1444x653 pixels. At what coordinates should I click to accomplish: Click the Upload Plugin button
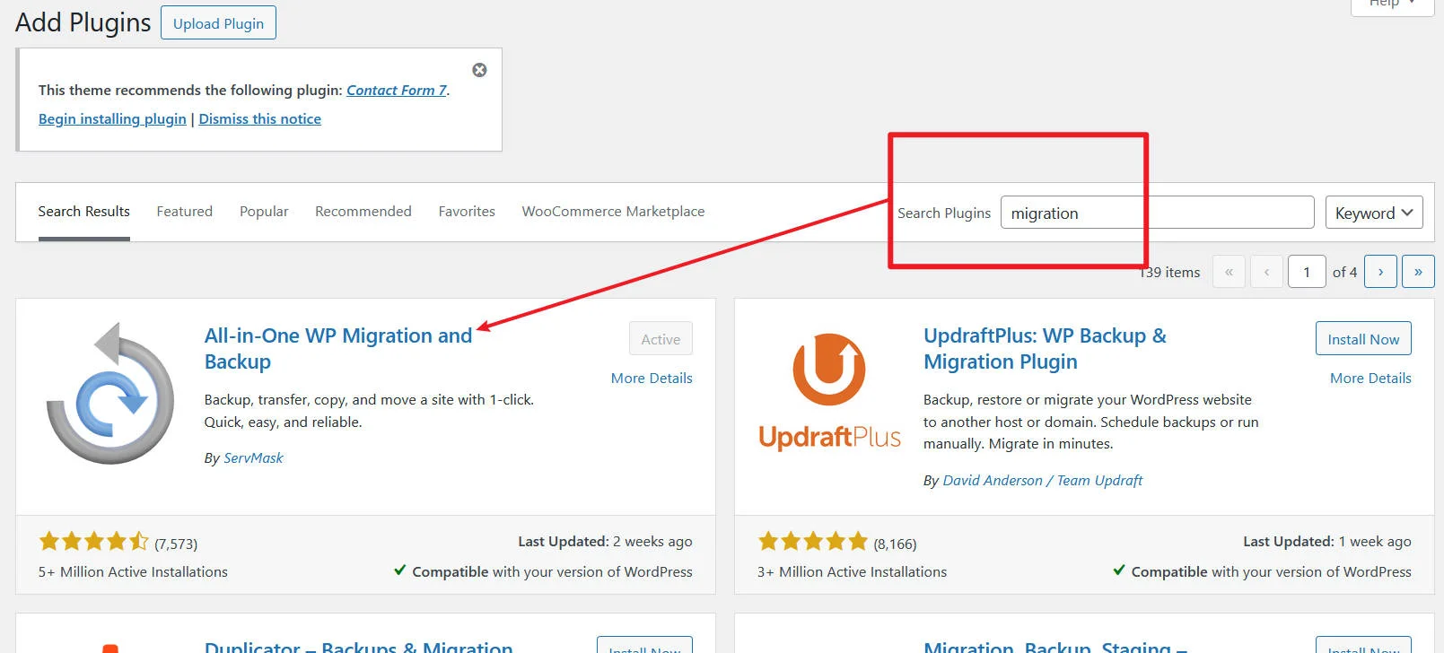218,23
